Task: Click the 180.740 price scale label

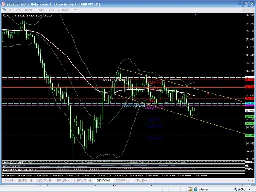Action: click(x=250, y=15)
